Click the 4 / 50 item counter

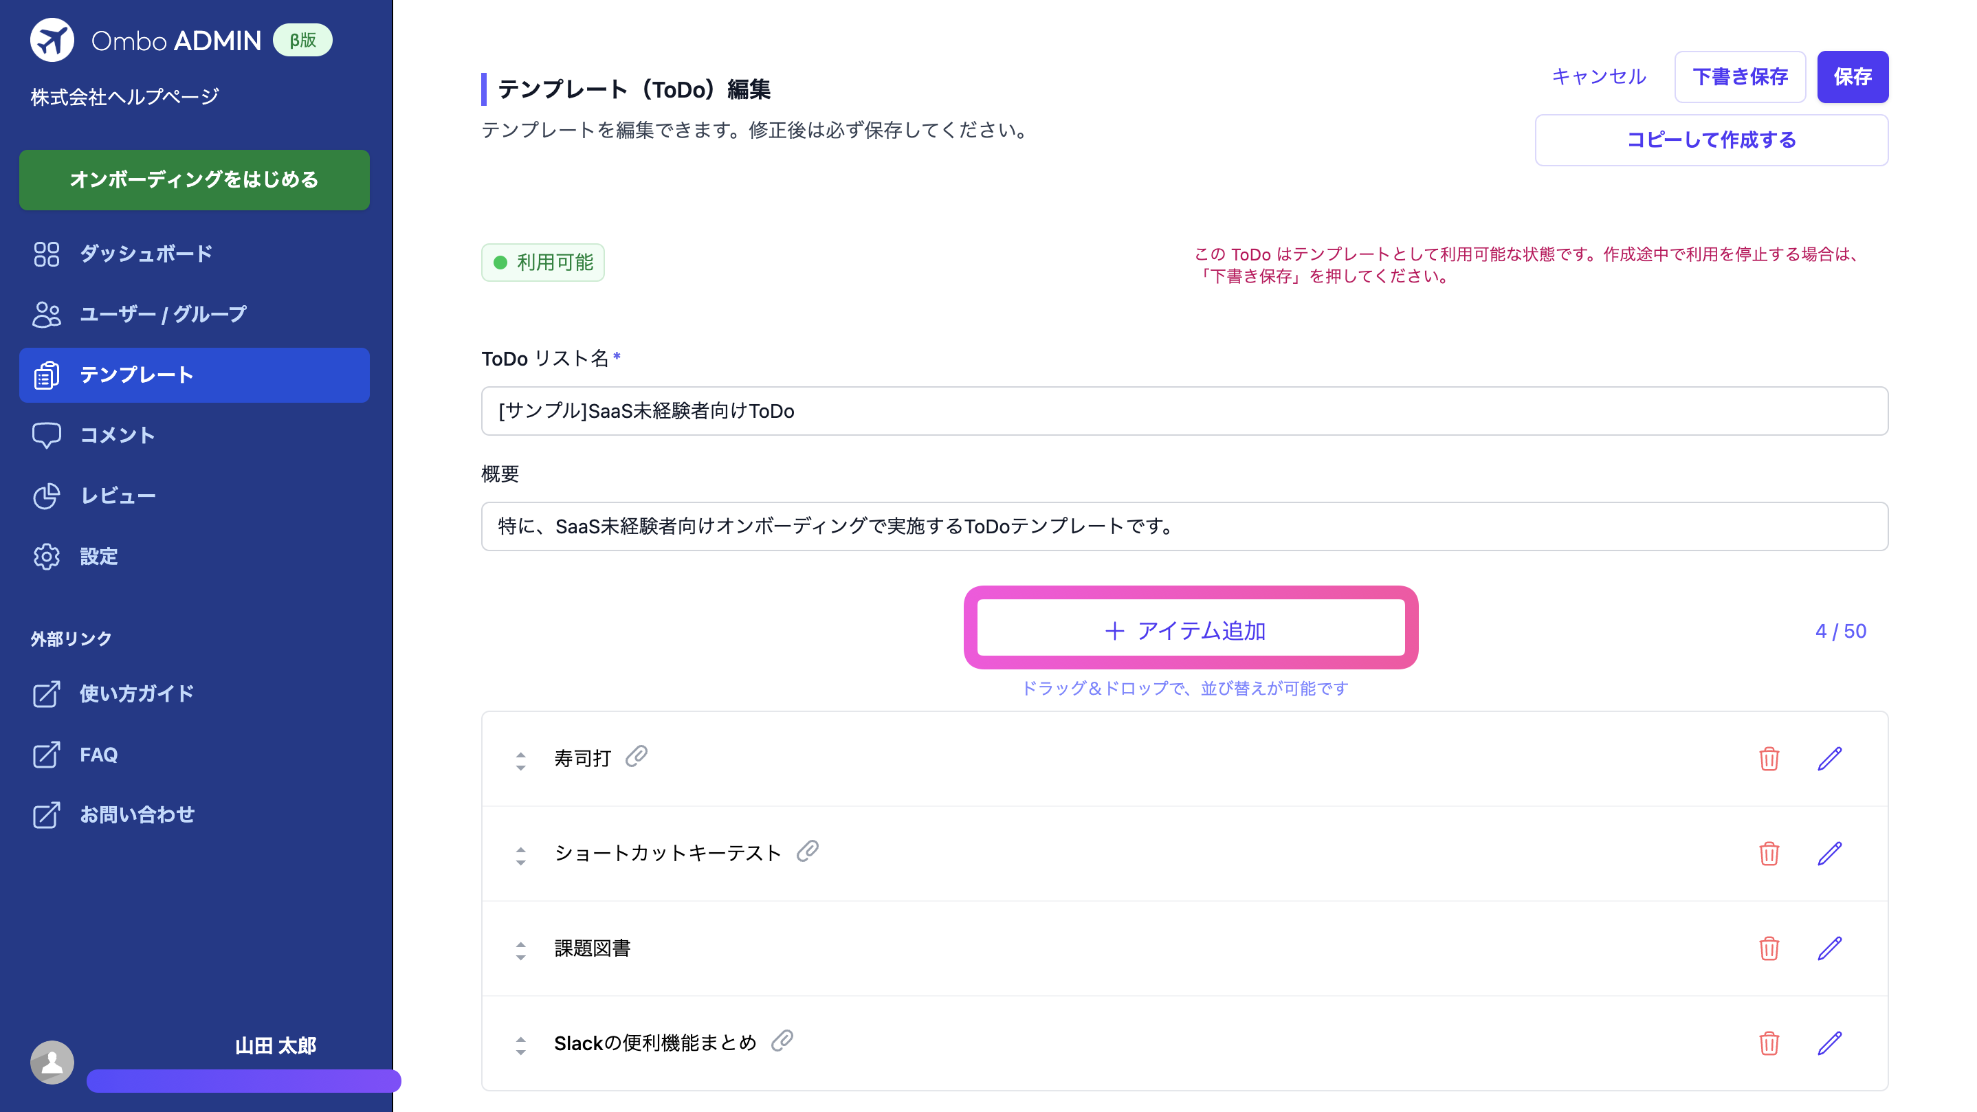(1840, 631)
